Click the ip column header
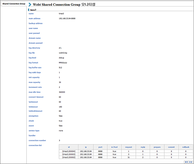This screenshot has height=164, width=194. tap(86, 147)
